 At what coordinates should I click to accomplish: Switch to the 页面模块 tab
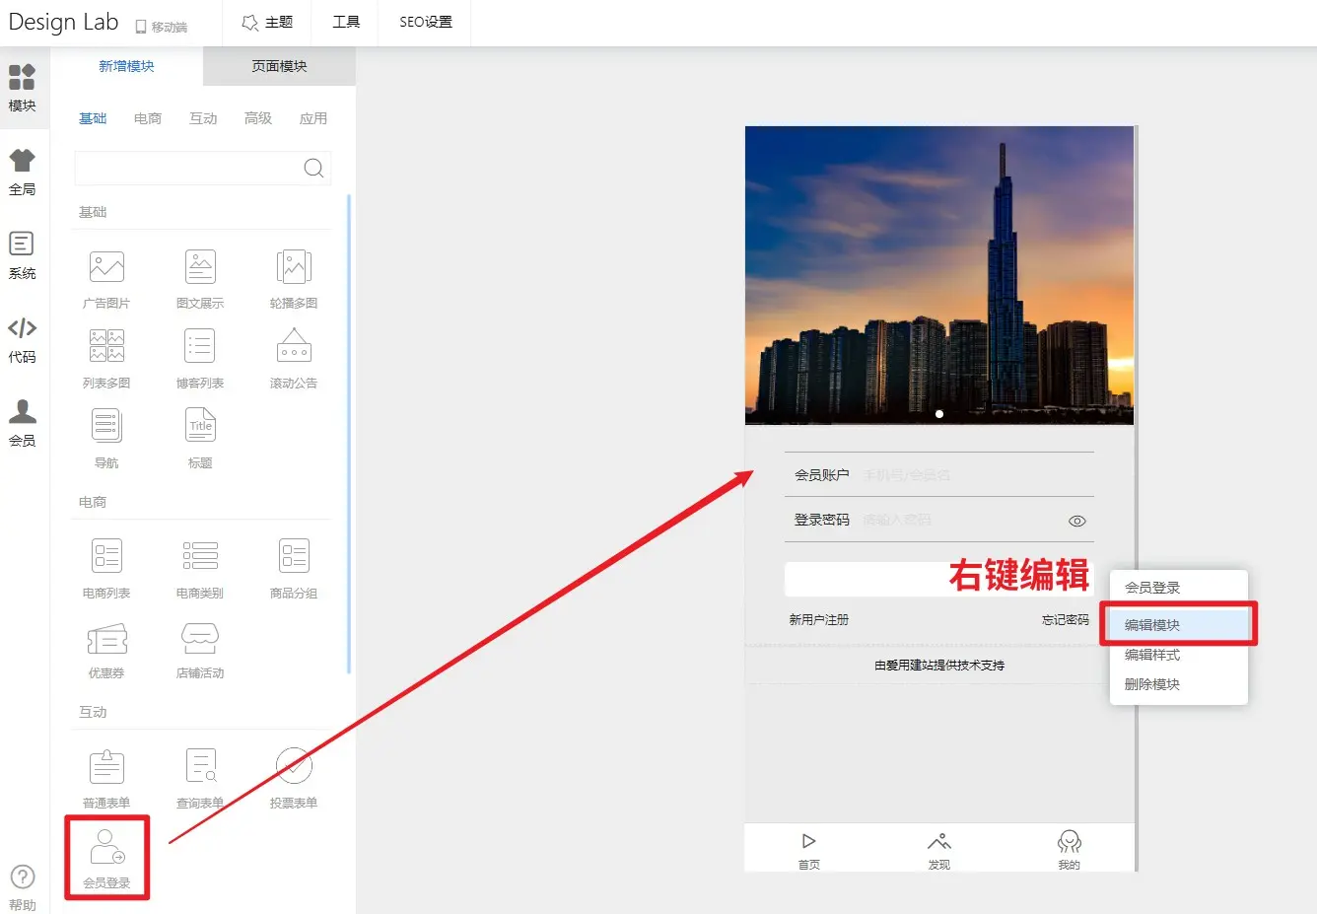click(x=279, y=66)
